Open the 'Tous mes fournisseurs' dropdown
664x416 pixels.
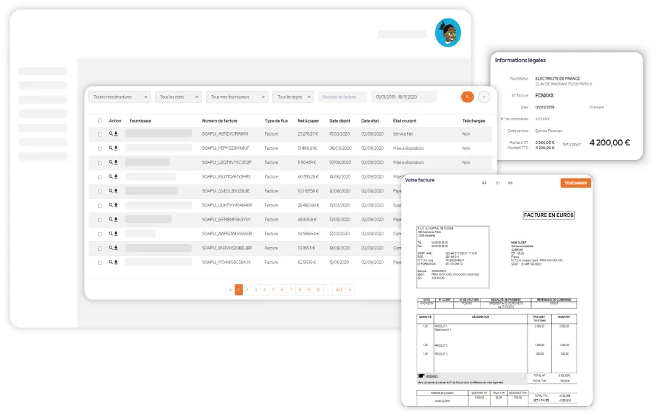(237, 97)
